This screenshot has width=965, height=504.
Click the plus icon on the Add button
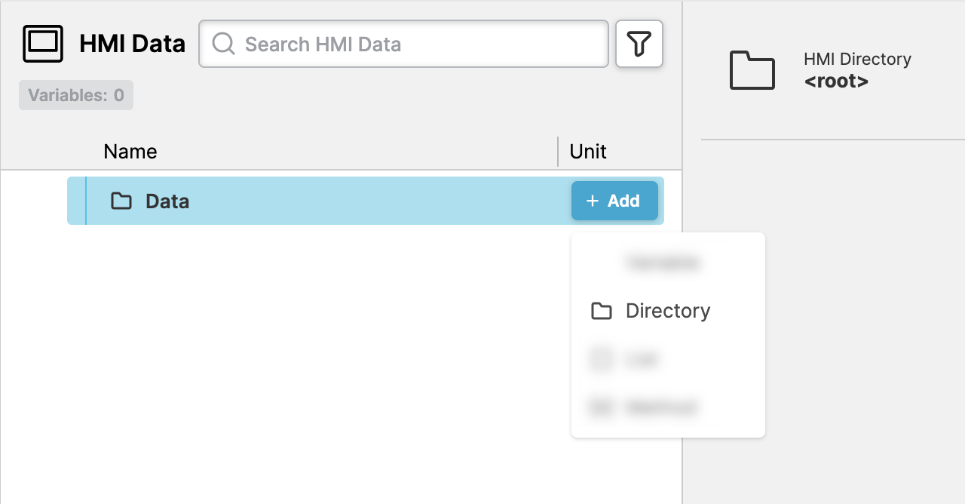[593, 201]
